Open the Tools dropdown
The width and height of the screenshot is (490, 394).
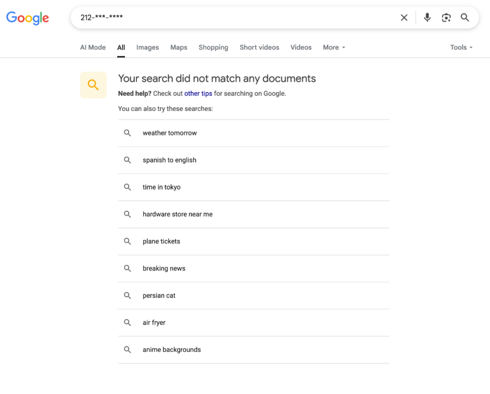click(x=461, y=47)
